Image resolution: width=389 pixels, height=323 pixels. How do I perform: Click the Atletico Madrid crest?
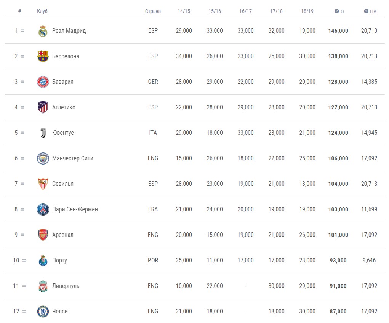pos(43,107)
